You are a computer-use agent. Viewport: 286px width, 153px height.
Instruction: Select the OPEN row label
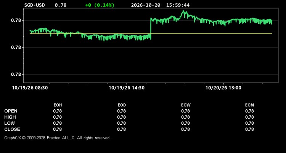(x=11, y=111)
